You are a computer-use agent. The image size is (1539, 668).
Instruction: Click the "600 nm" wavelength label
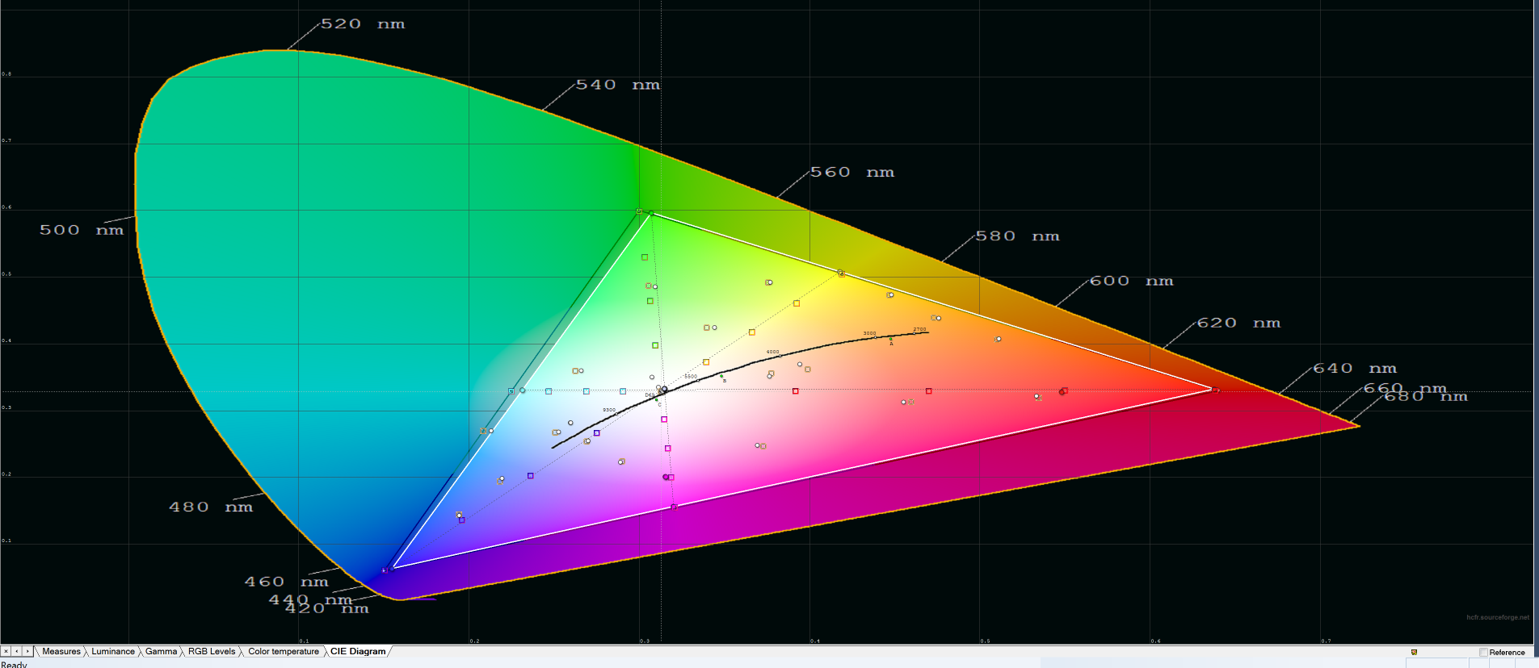(x=1131, y=281)
